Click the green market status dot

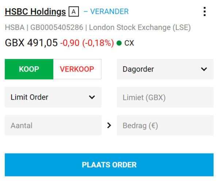pyautogui.click(x=119, y=43)
